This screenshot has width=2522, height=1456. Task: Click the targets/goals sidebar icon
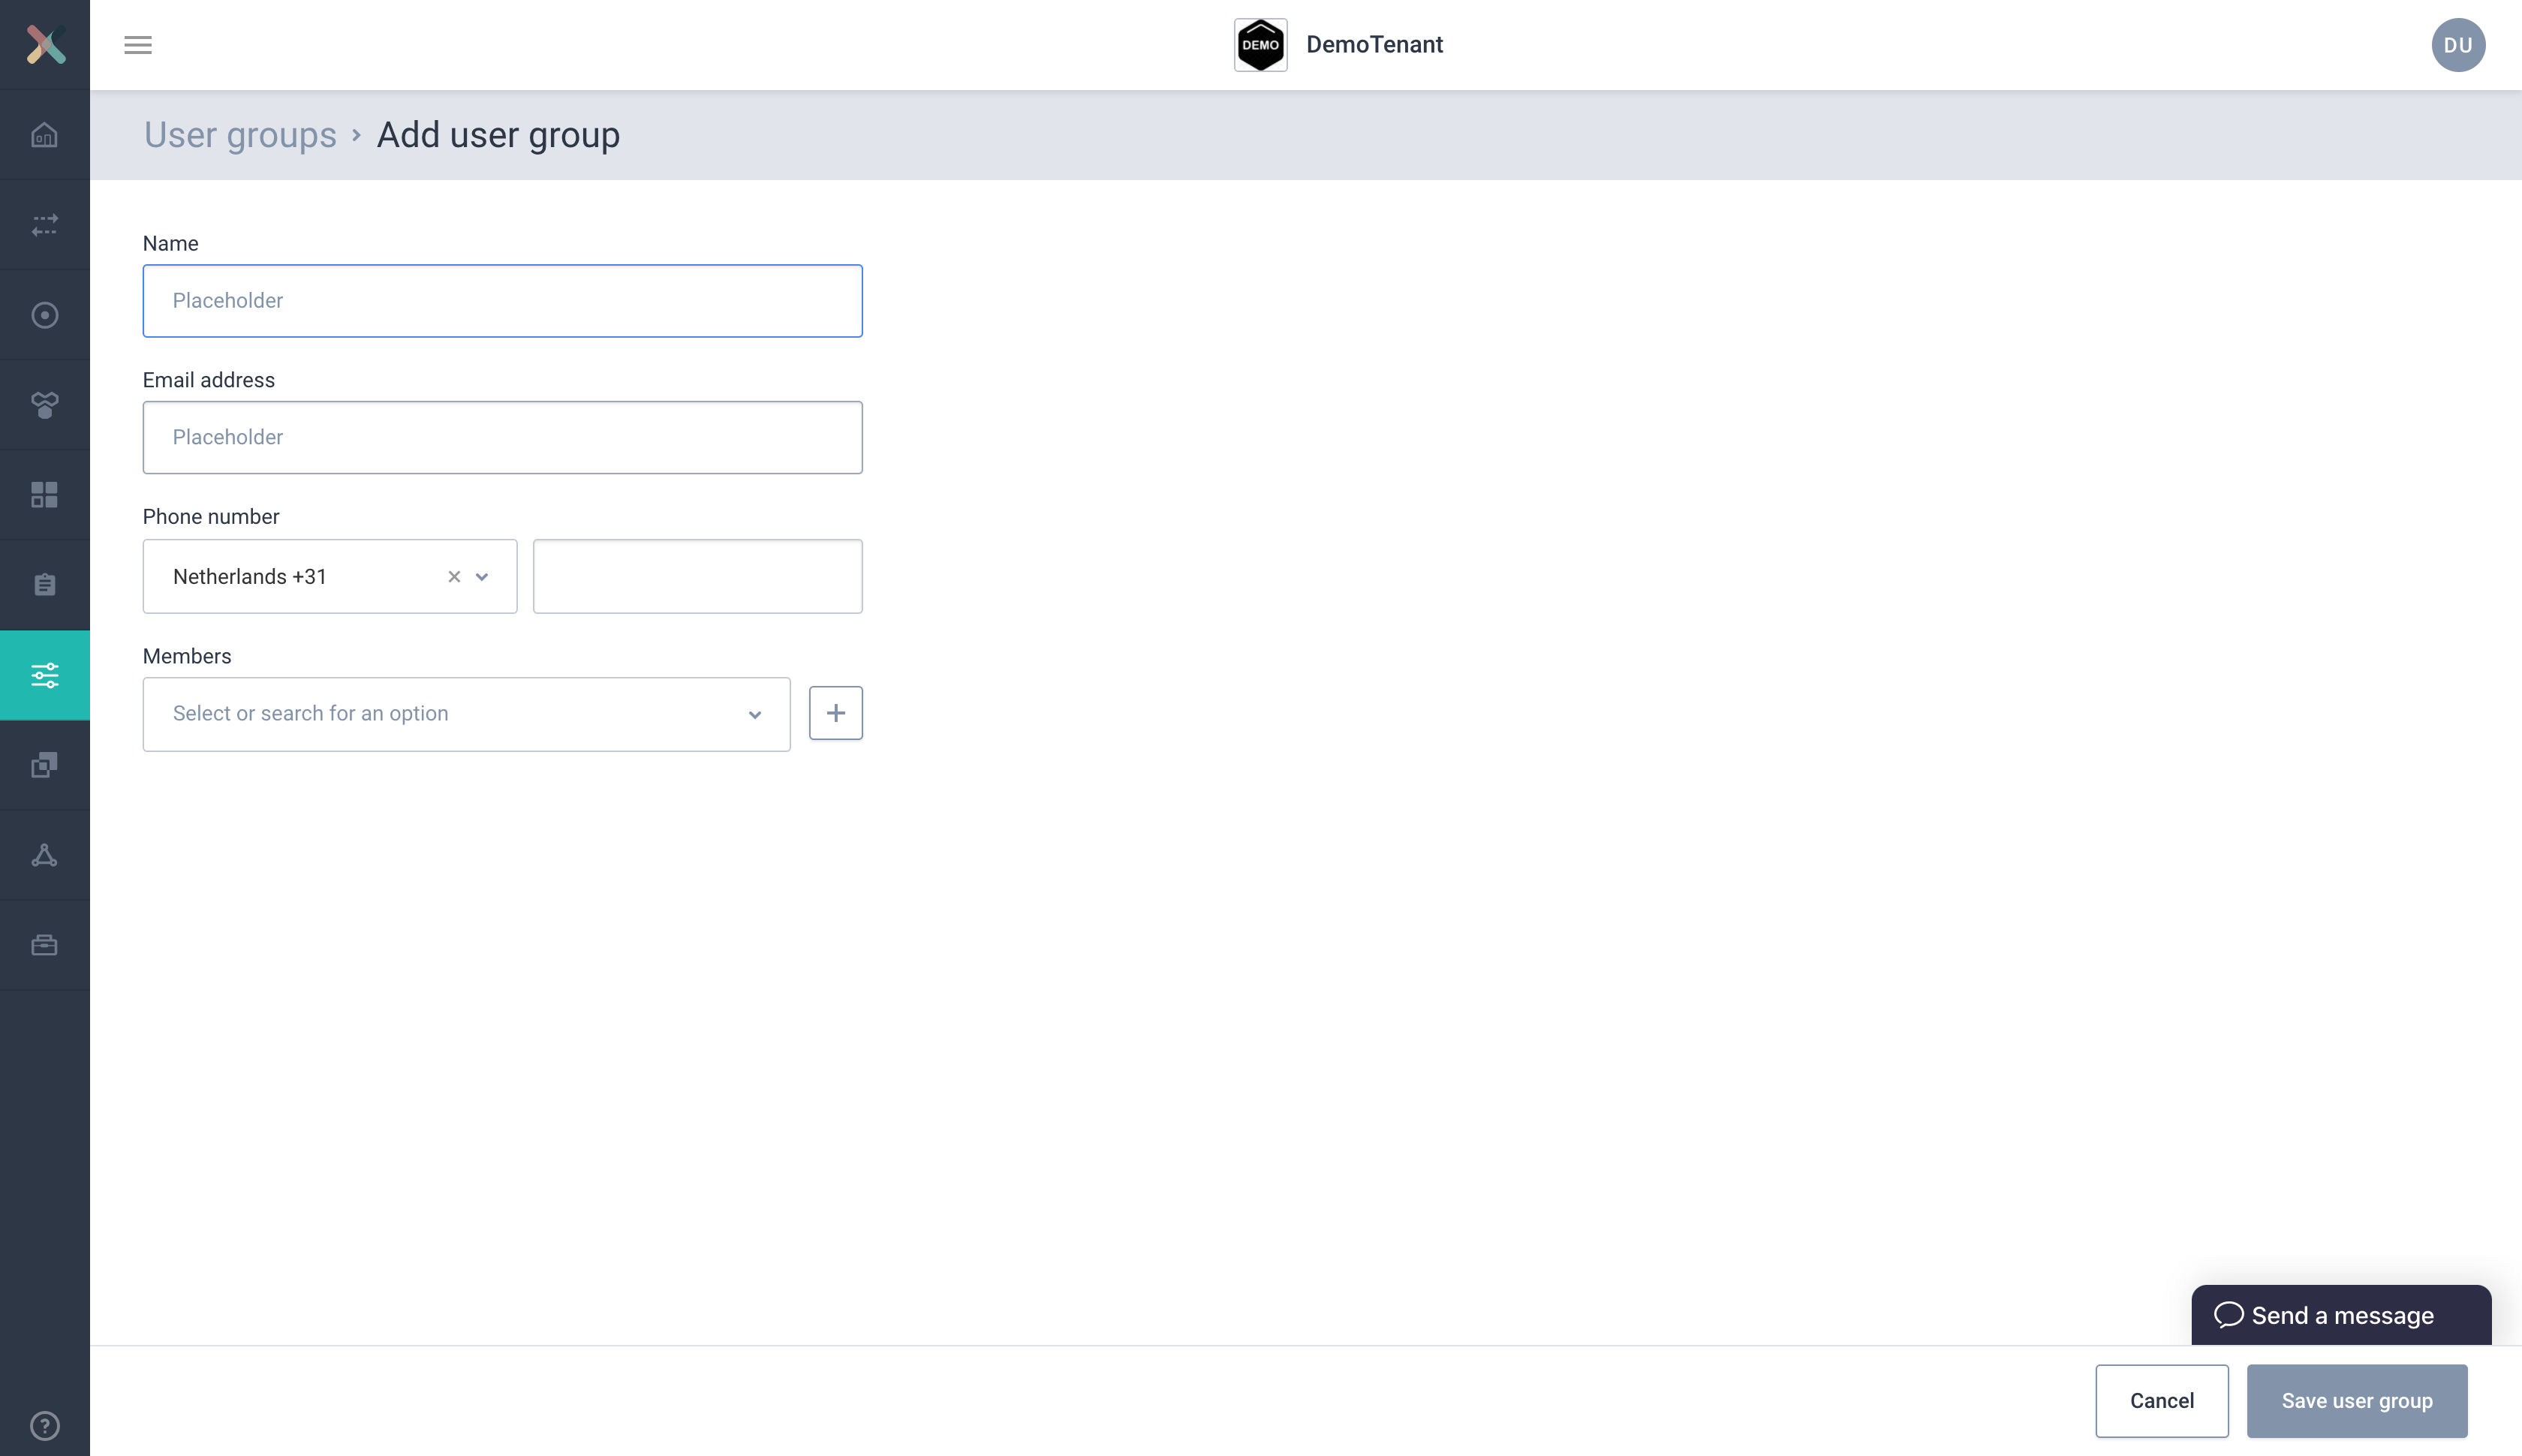(45, 314)
